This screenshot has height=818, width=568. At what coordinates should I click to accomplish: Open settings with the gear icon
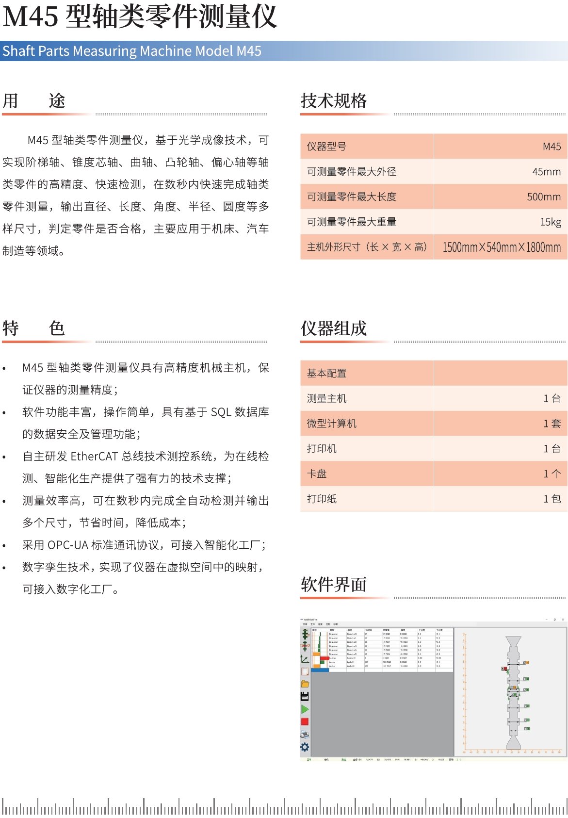pos(305,747)
